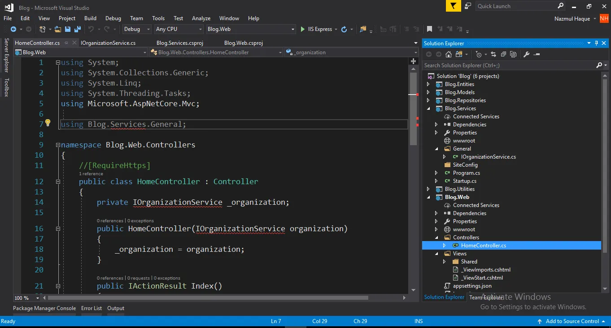
Task: Open the Debug configuration dropdown
Action: 137,29
